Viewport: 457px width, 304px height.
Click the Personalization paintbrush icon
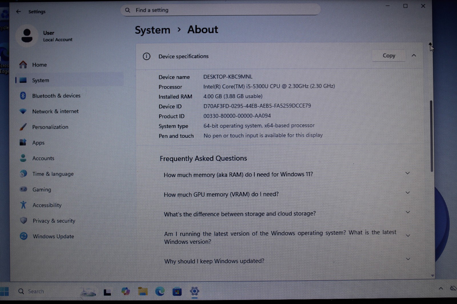(23, 127)
